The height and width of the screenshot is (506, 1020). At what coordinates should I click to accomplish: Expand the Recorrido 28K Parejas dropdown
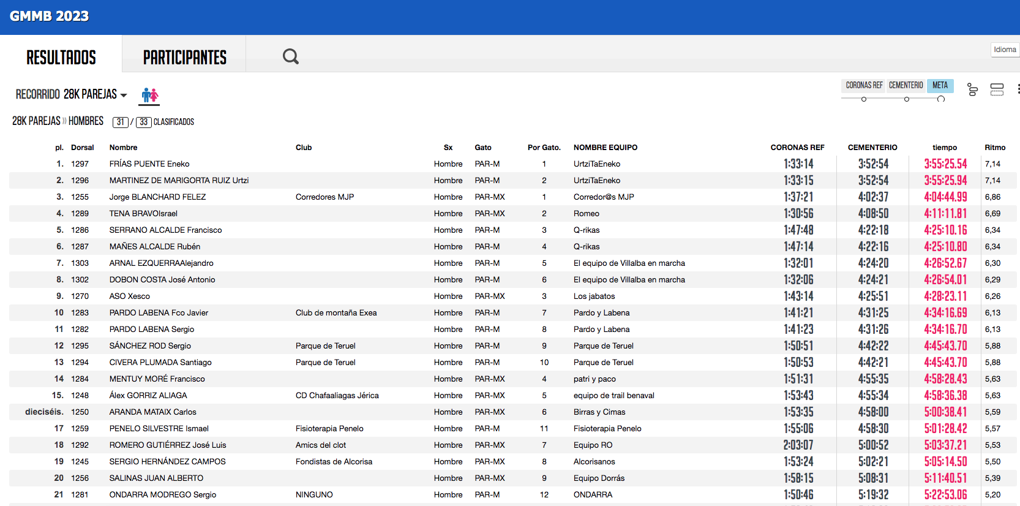(x=72, y=94)
